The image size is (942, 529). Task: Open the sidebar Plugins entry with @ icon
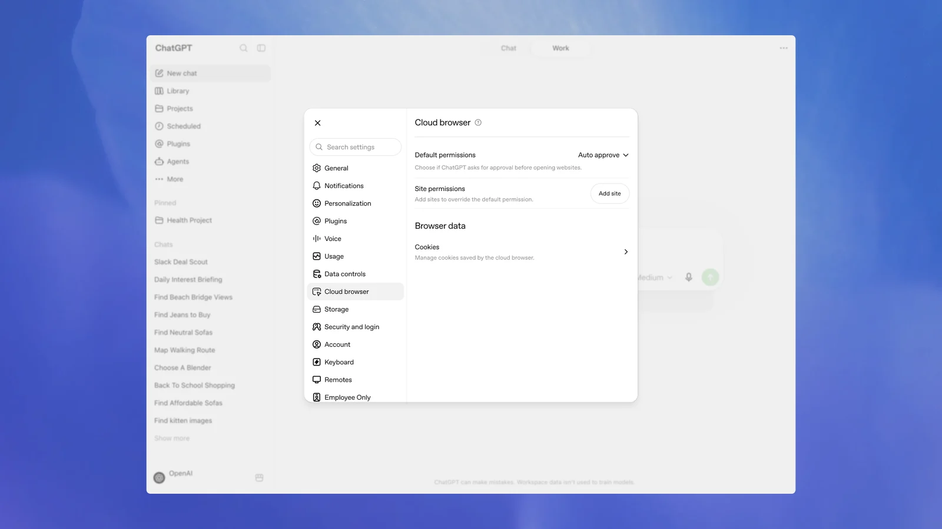pyautogui.click(x=210, y=144)
